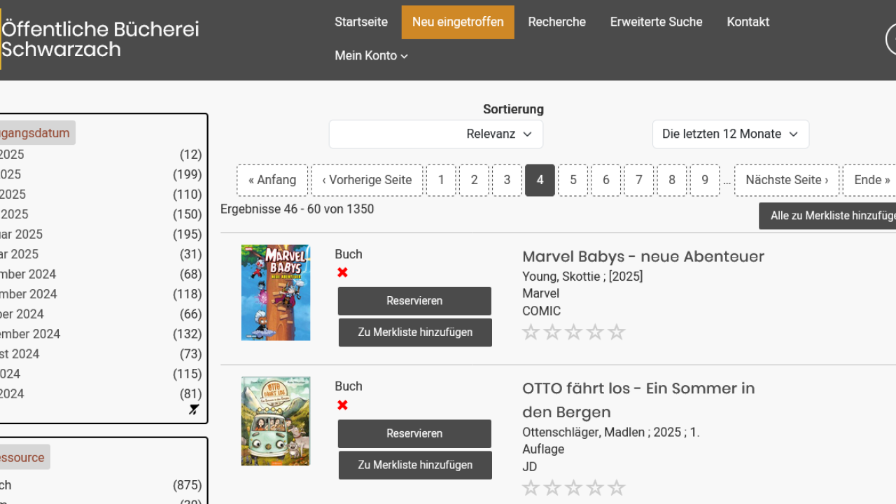Select current page 4 button
This screenshot has height=504, width=896.
pos(540,181)
